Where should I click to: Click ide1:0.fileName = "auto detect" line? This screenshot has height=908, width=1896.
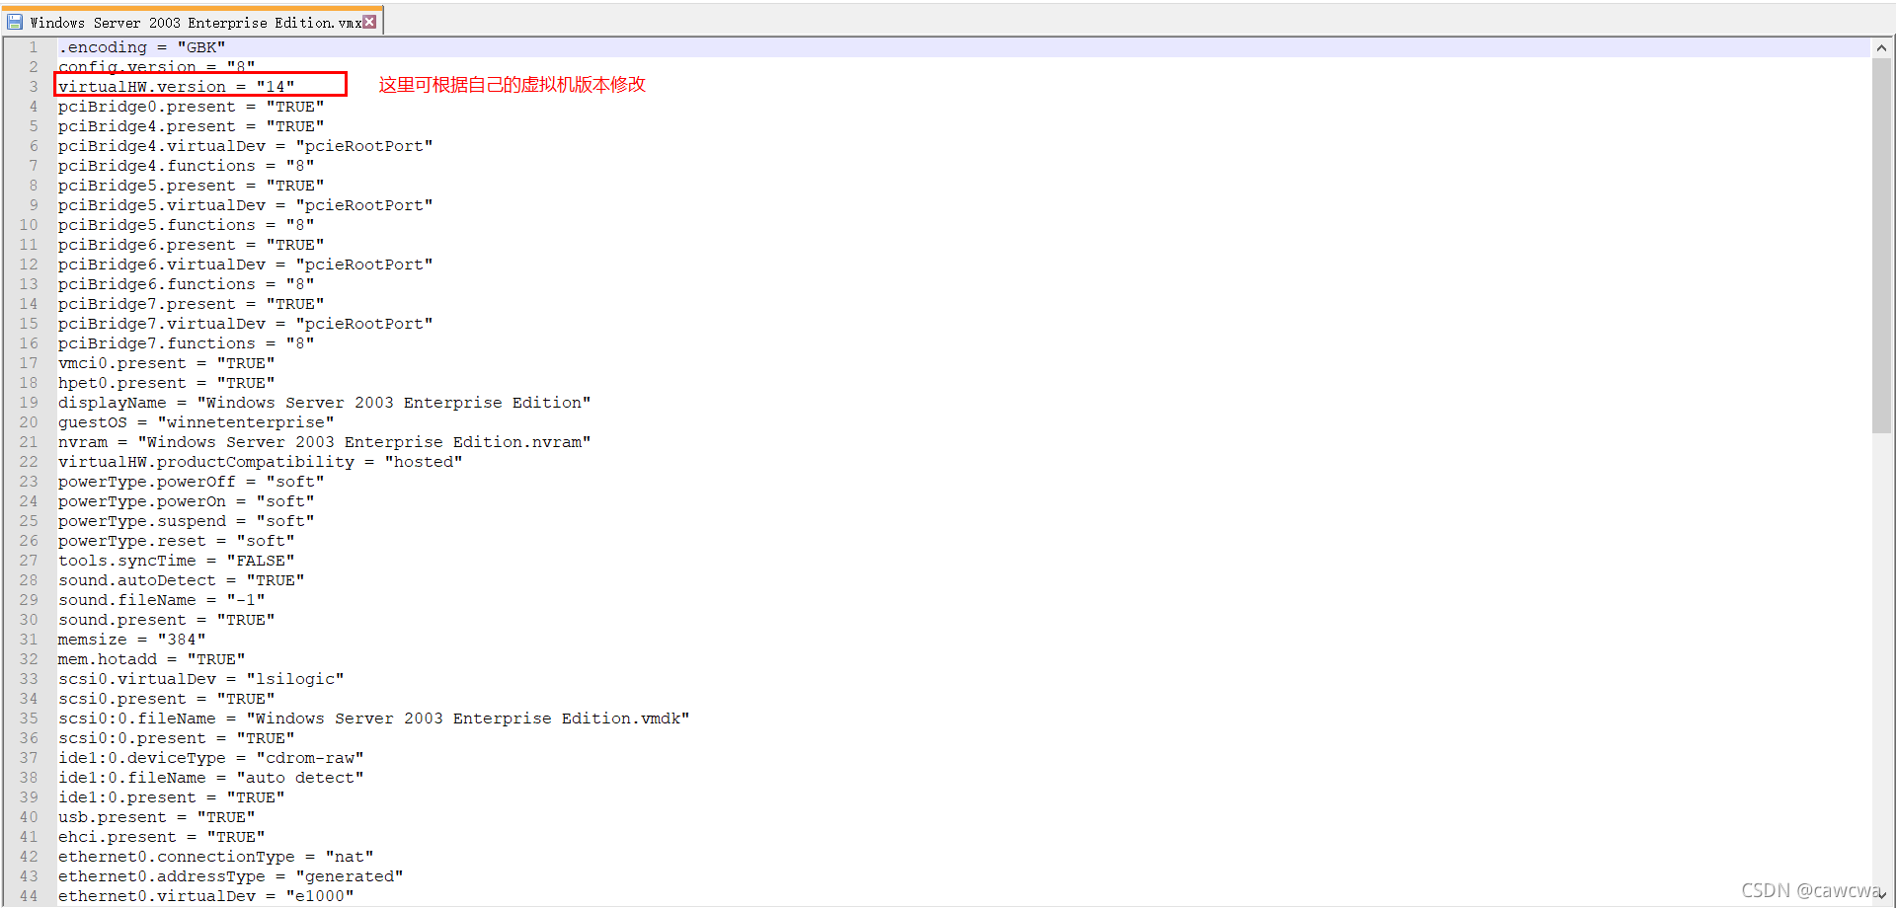click(x=210, y=778)
